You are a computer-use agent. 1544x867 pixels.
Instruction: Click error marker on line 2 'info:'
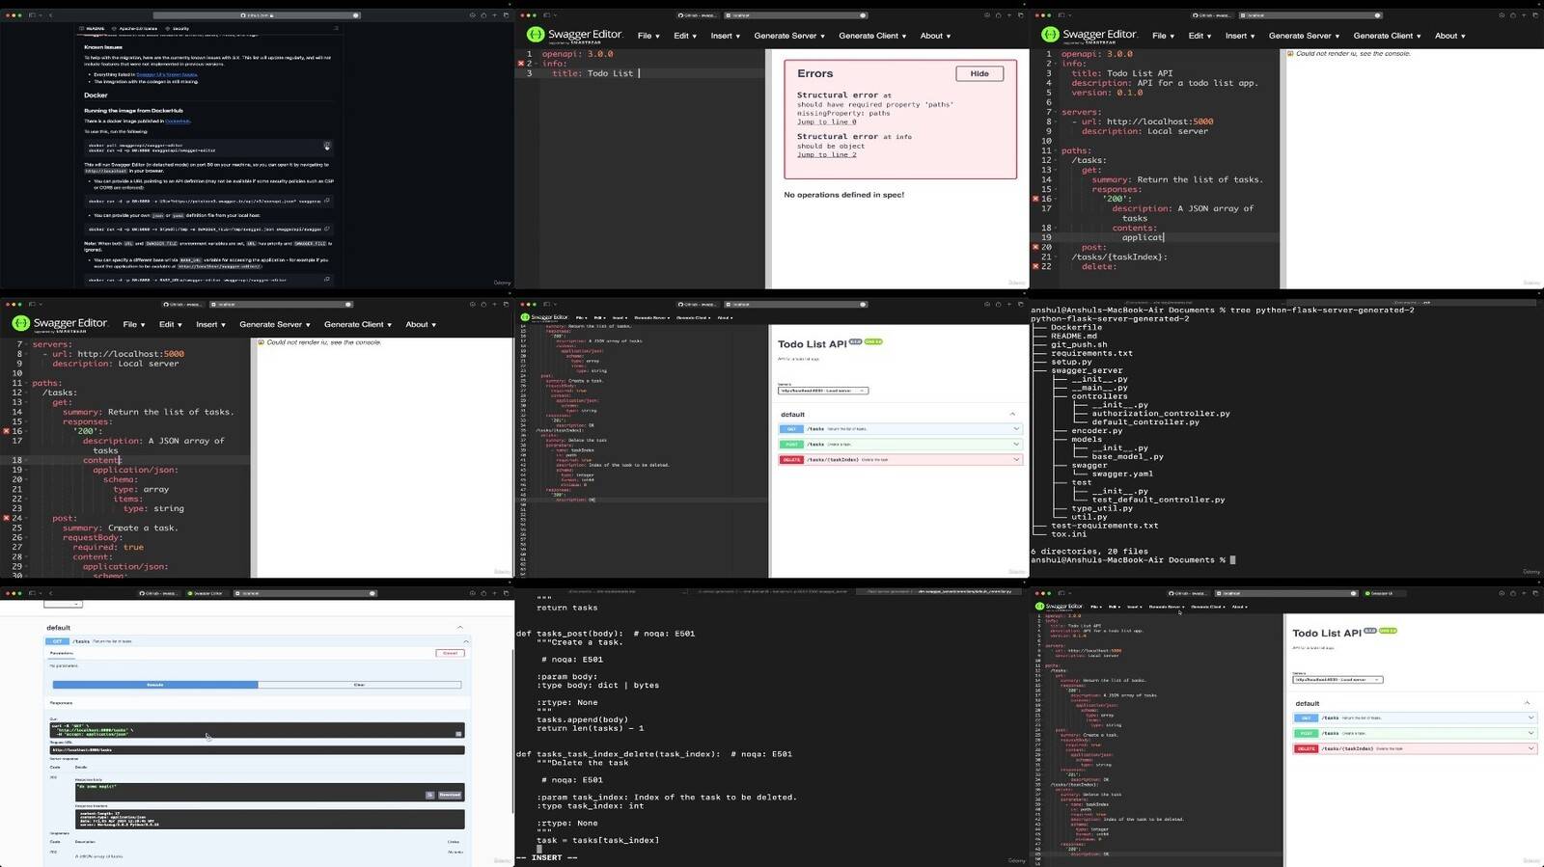[x=521, y=64]
